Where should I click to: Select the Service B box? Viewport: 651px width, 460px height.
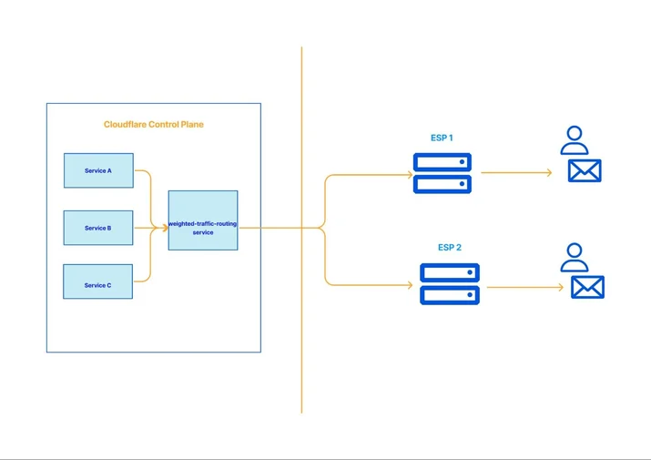tap(98, 228)
